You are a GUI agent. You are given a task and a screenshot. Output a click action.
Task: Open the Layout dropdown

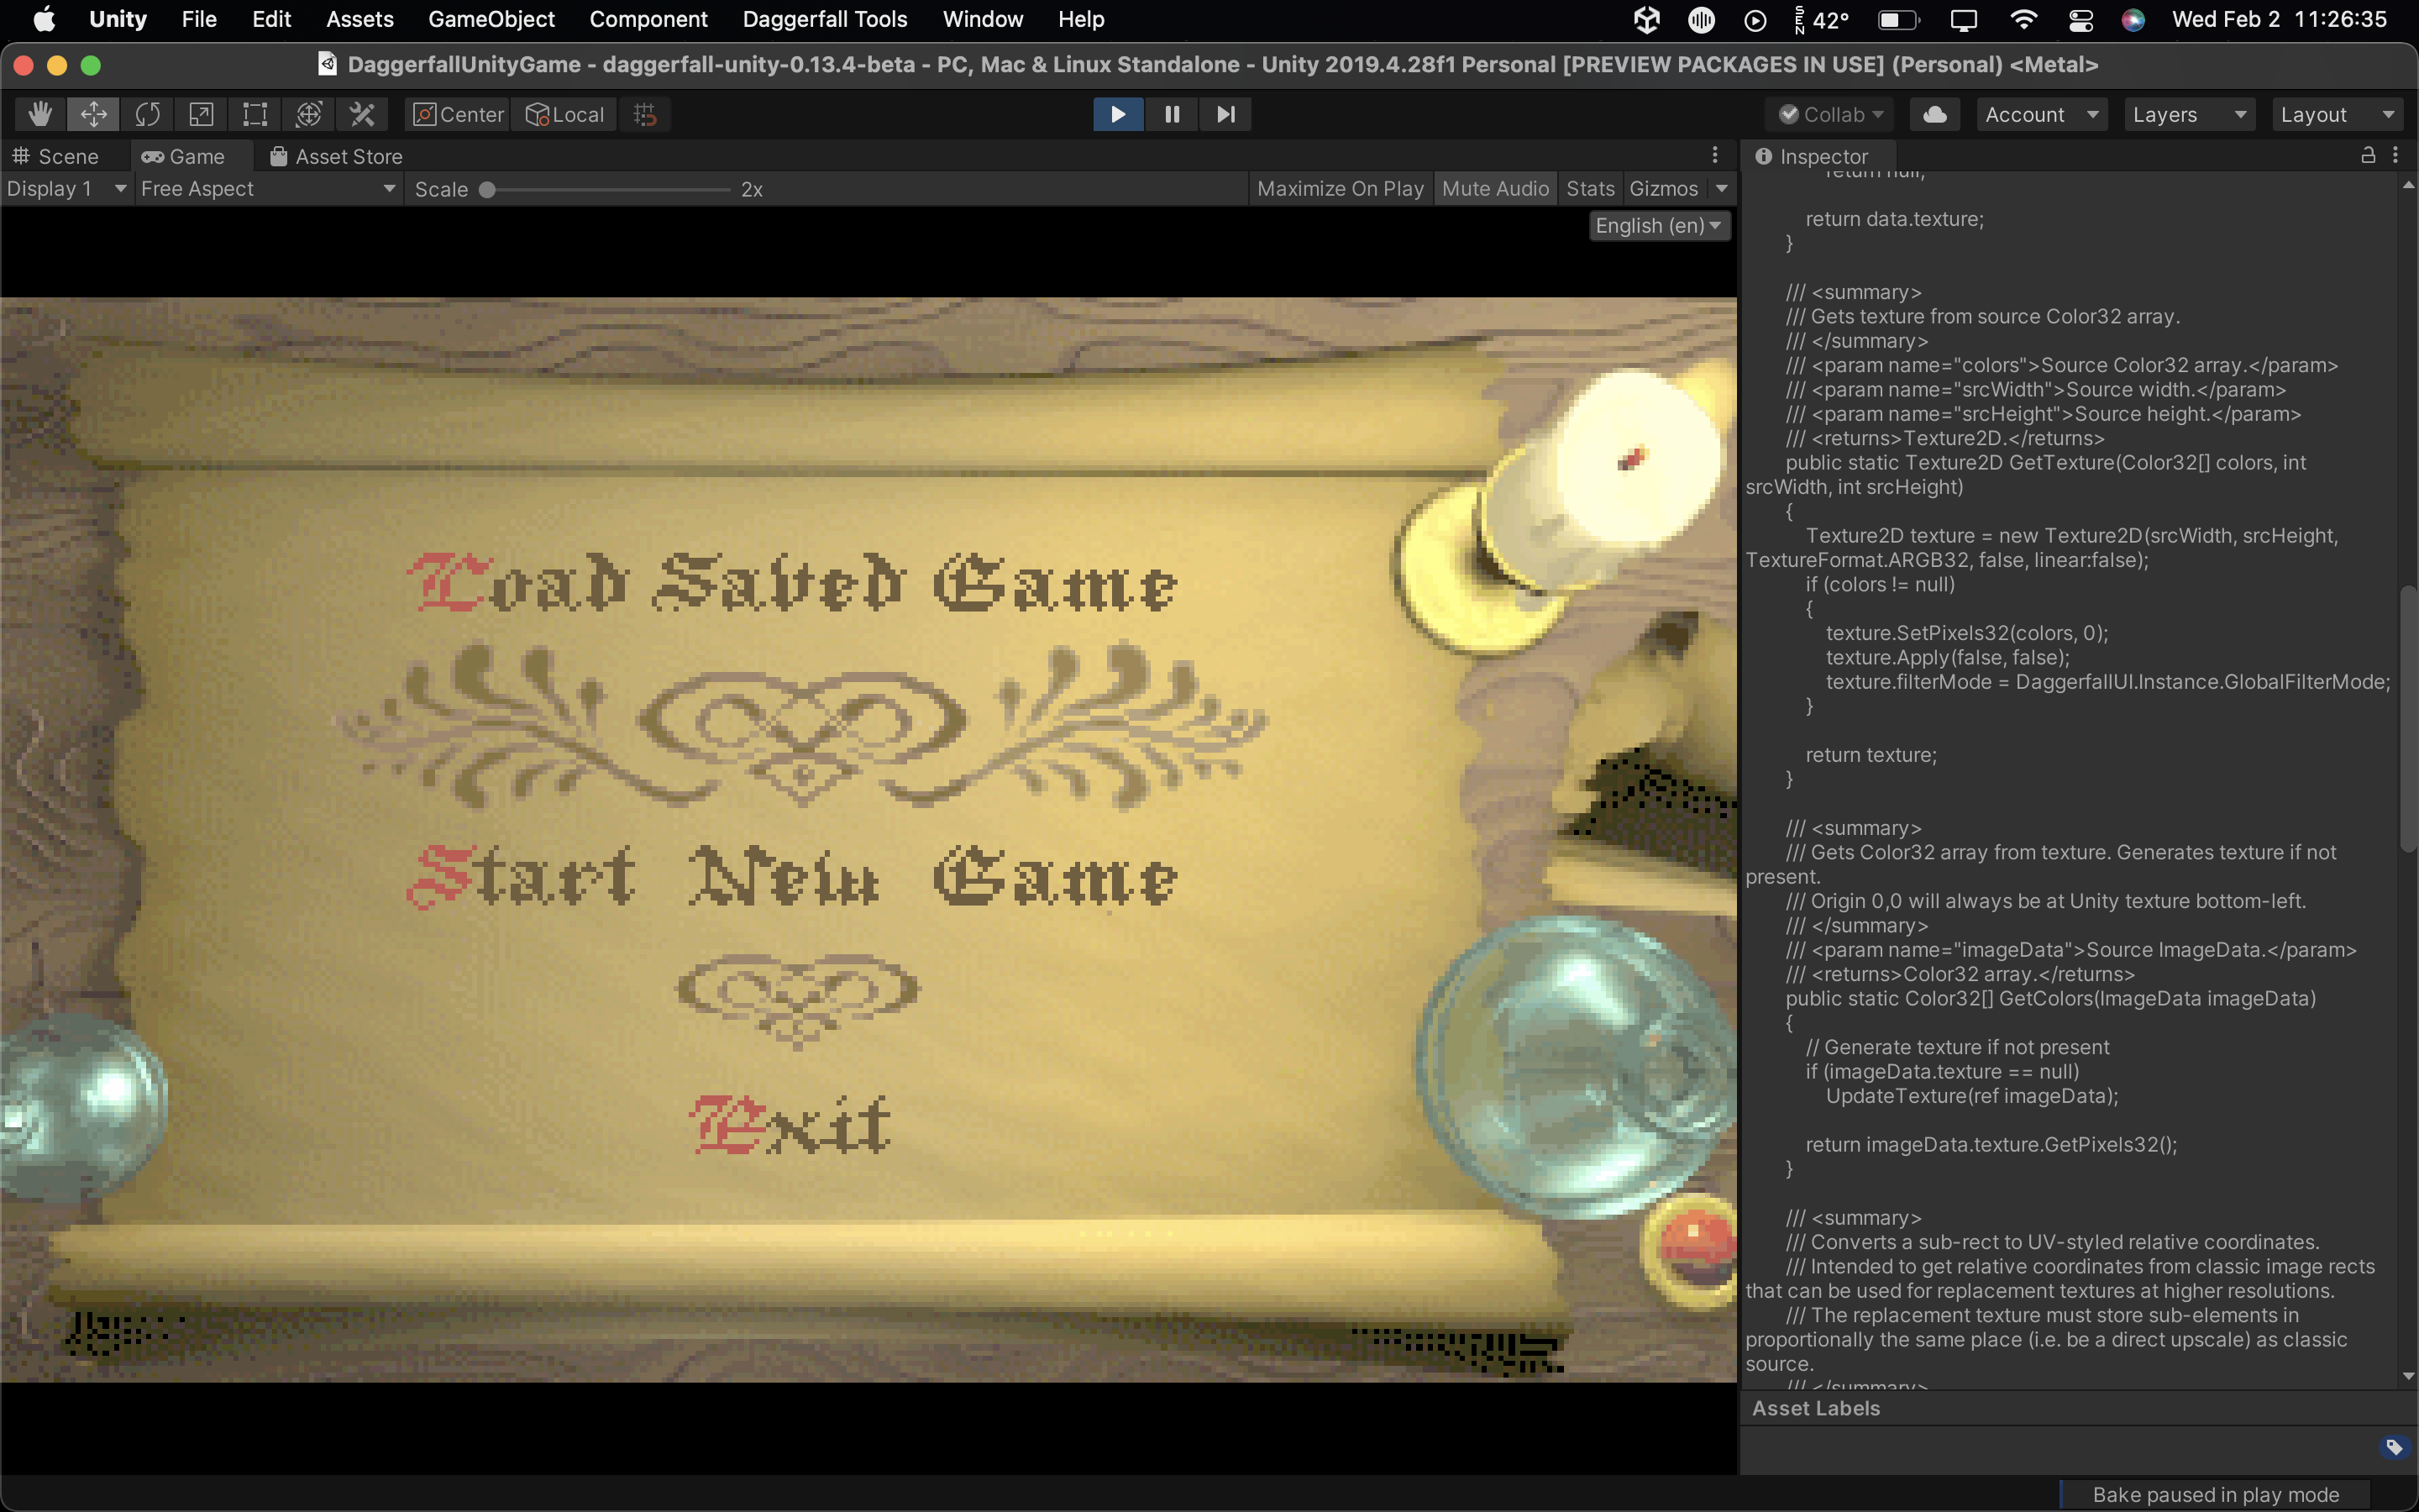(x=2337, y=114)
